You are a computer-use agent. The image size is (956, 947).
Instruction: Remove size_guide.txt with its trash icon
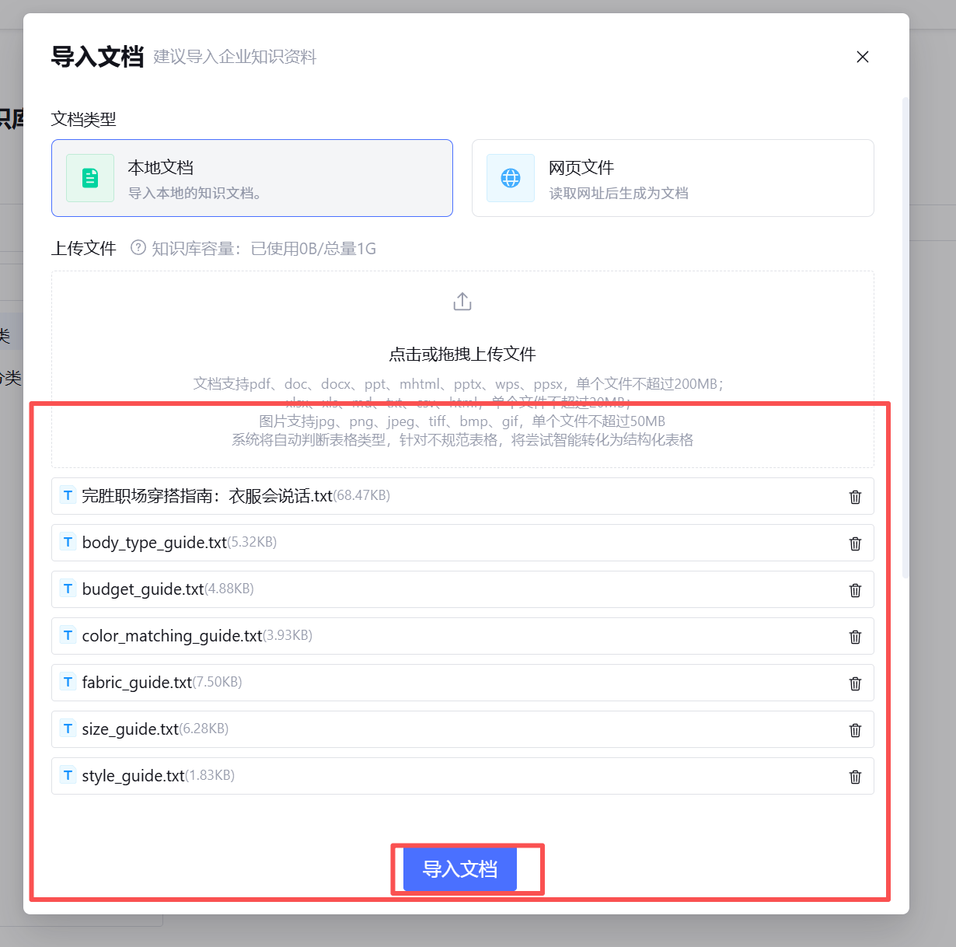(x=855, y=730)
